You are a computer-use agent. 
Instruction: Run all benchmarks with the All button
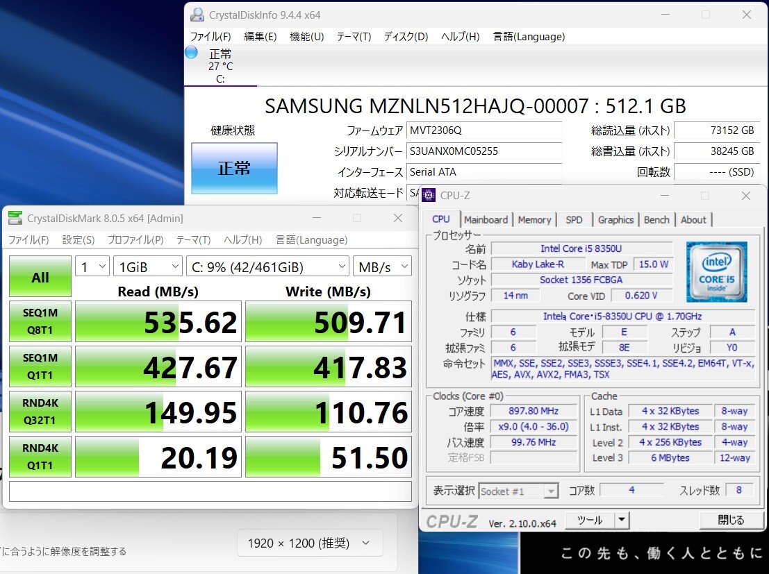tap(40, 276)
